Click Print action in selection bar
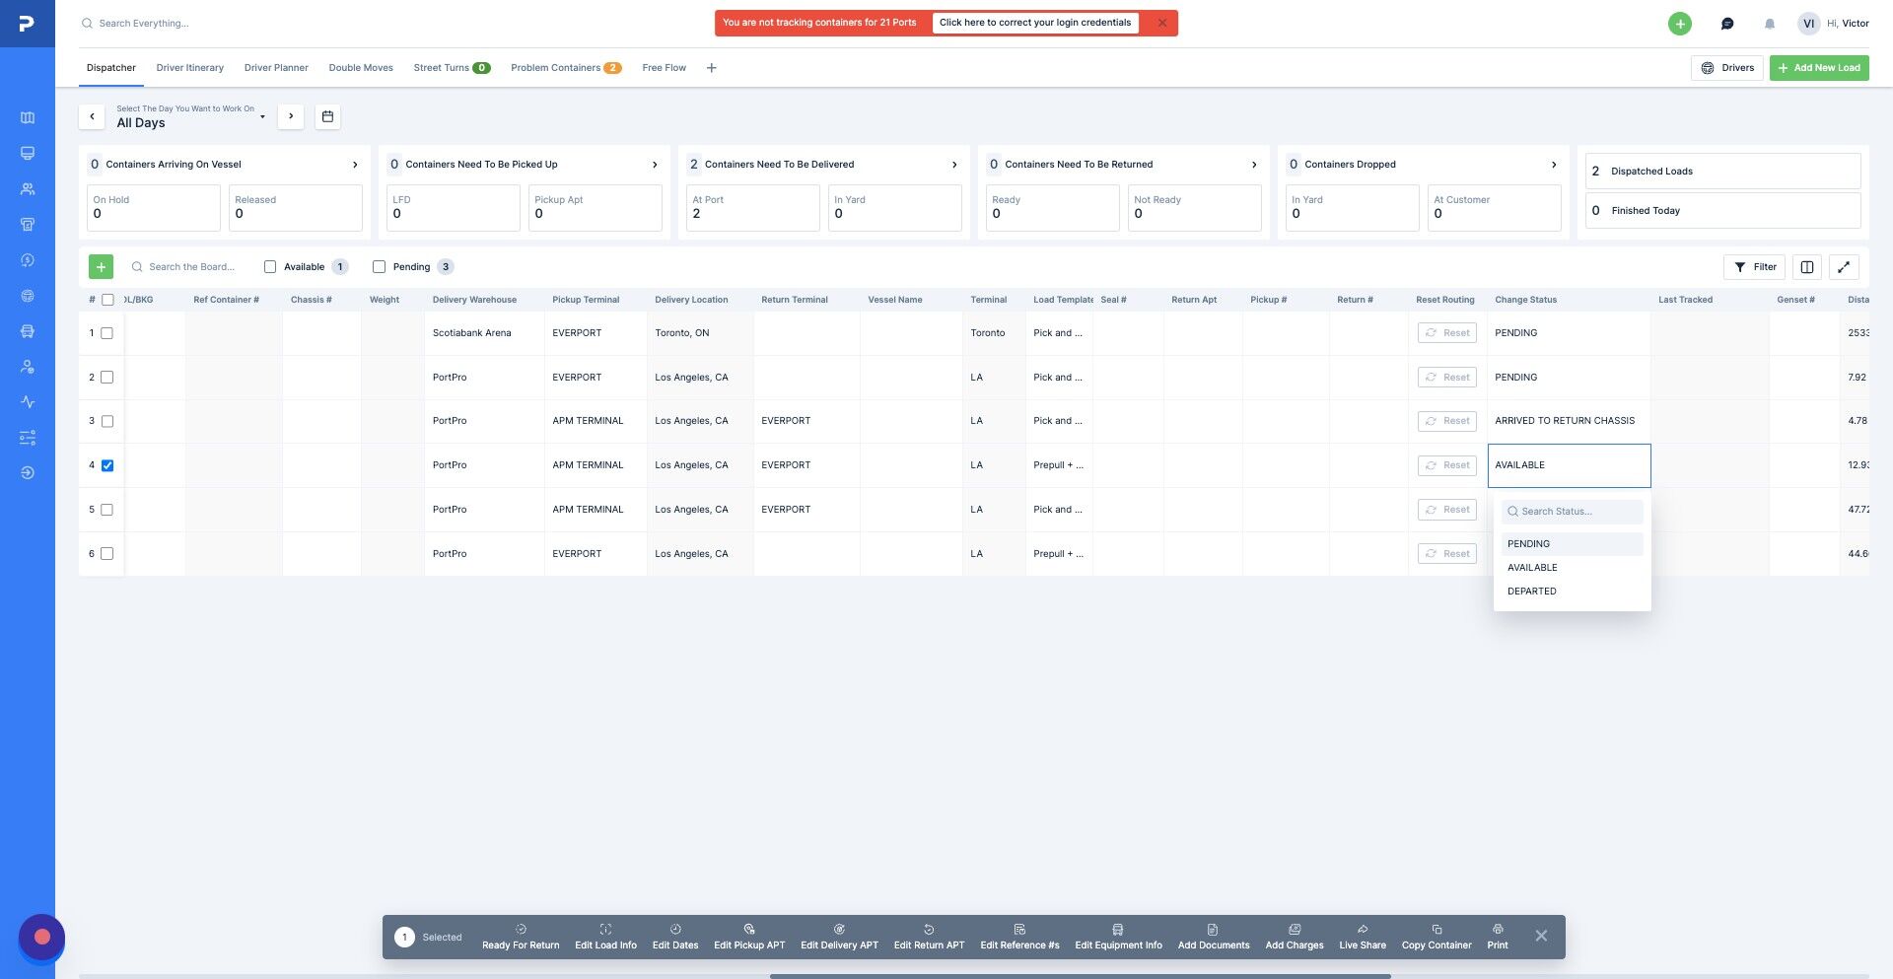This screenshot has height=979, width=1893. tap(1498, 937)
